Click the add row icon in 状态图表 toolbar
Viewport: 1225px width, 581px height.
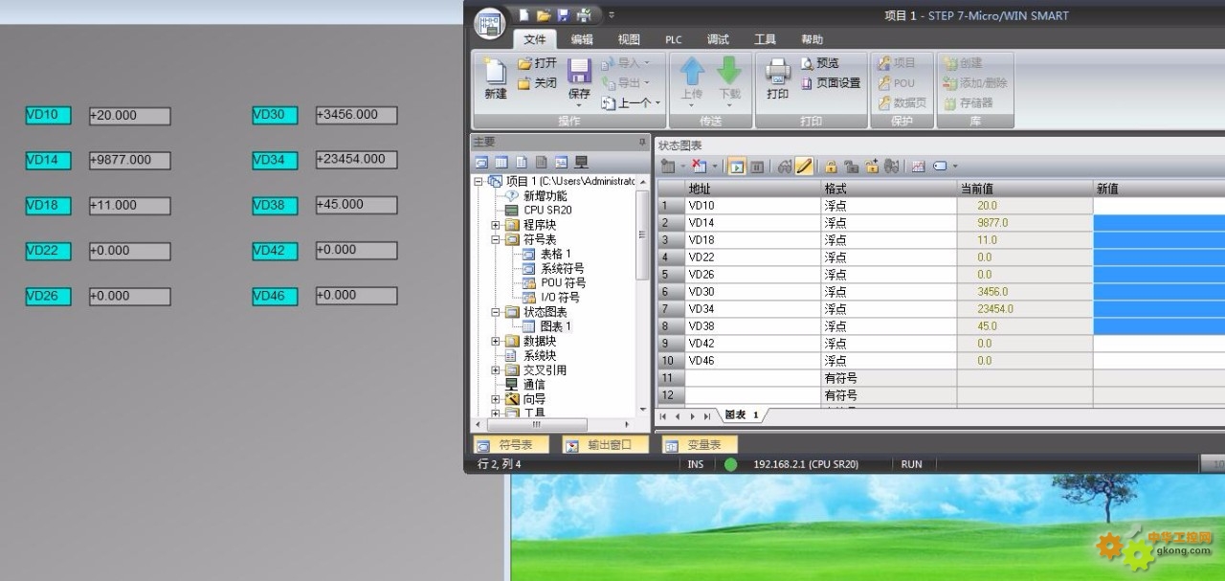click(x=668, y=167)
